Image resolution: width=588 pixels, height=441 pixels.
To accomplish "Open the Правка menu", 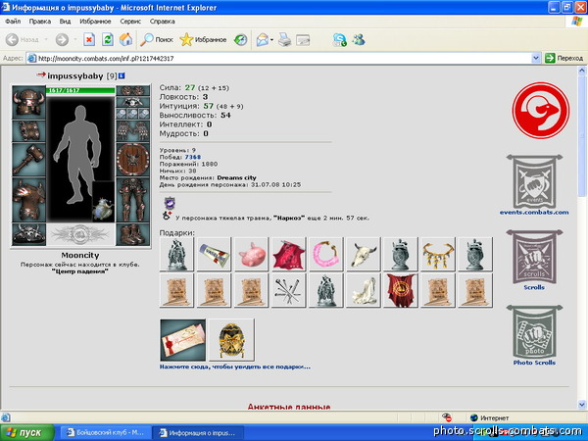I will point(40,22).
